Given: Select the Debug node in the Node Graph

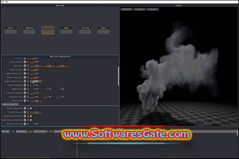Looking at the screenshot, I should click(66, 30).
